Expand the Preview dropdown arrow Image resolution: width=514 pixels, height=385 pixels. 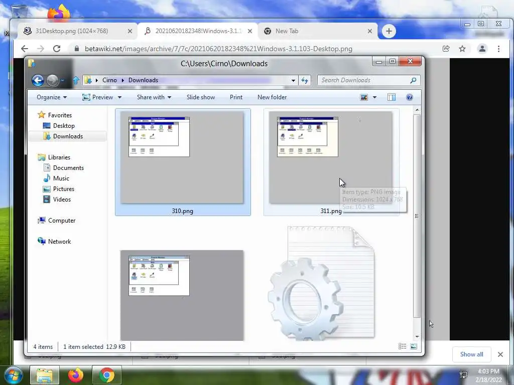click(x=119, y=97)
